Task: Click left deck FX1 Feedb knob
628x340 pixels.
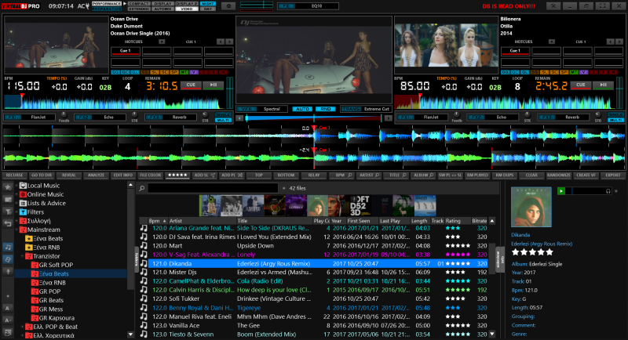Action: pyautogui.click(x=64, y=115)
